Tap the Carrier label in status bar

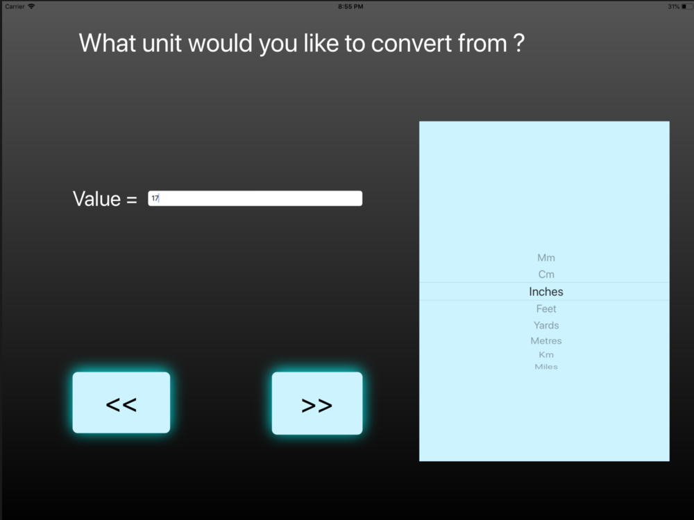[15, 6]
